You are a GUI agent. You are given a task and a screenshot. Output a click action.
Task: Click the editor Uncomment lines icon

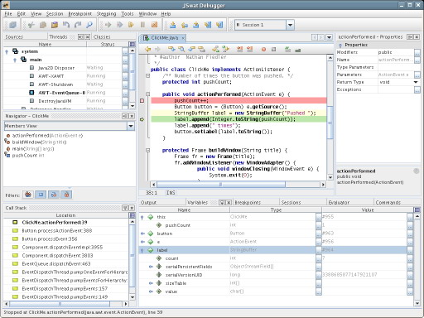pyautogui.click(x=297, y=50)
